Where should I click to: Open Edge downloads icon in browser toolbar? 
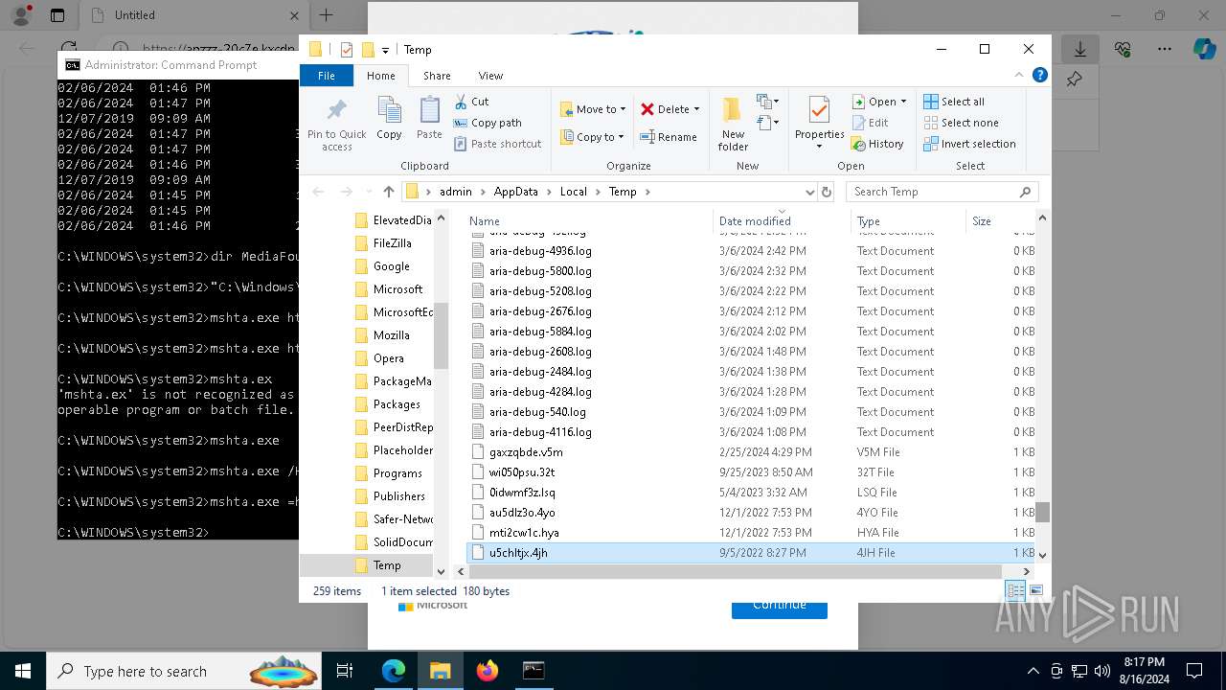(x=1080, y=49)
